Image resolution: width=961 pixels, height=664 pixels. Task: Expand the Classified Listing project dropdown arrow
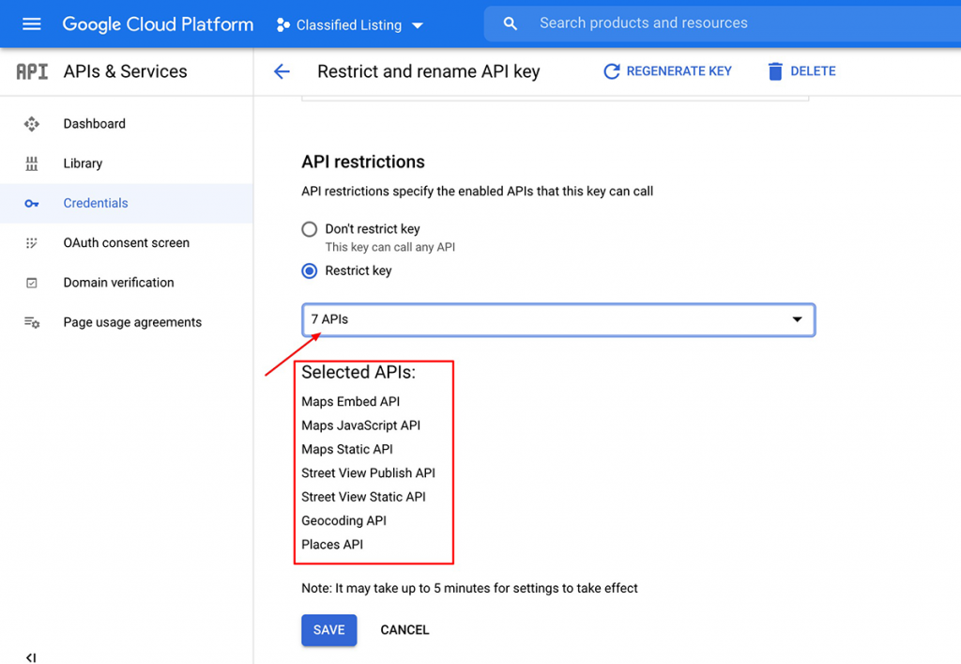click(x=418, y=25)
